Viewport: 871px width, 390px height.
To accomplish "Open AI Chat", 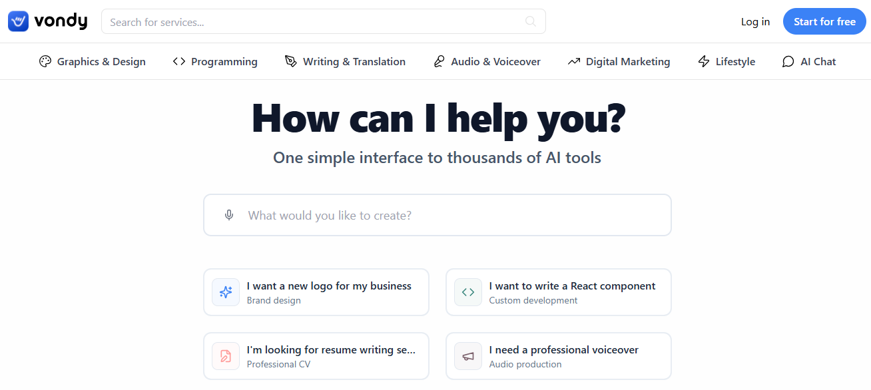I will 809,61.
